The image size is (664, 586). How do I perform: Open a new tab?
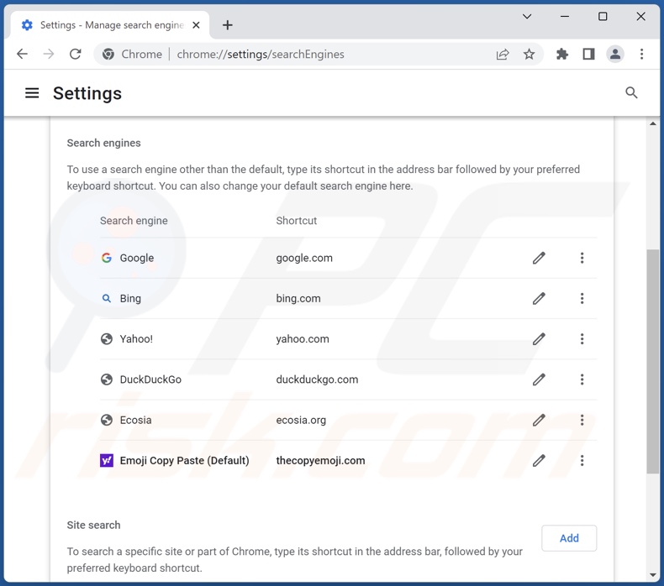tap(228, 25)
